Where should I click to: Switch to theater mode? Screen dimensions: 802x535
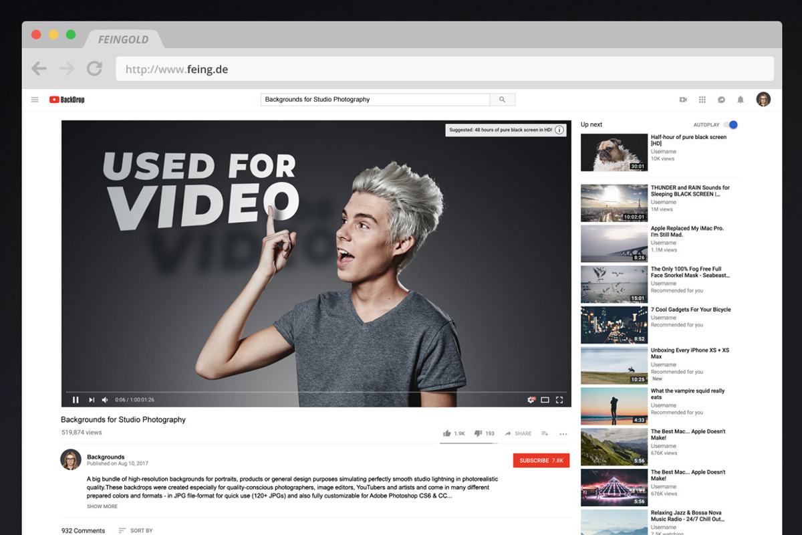[x=545, y=400]
